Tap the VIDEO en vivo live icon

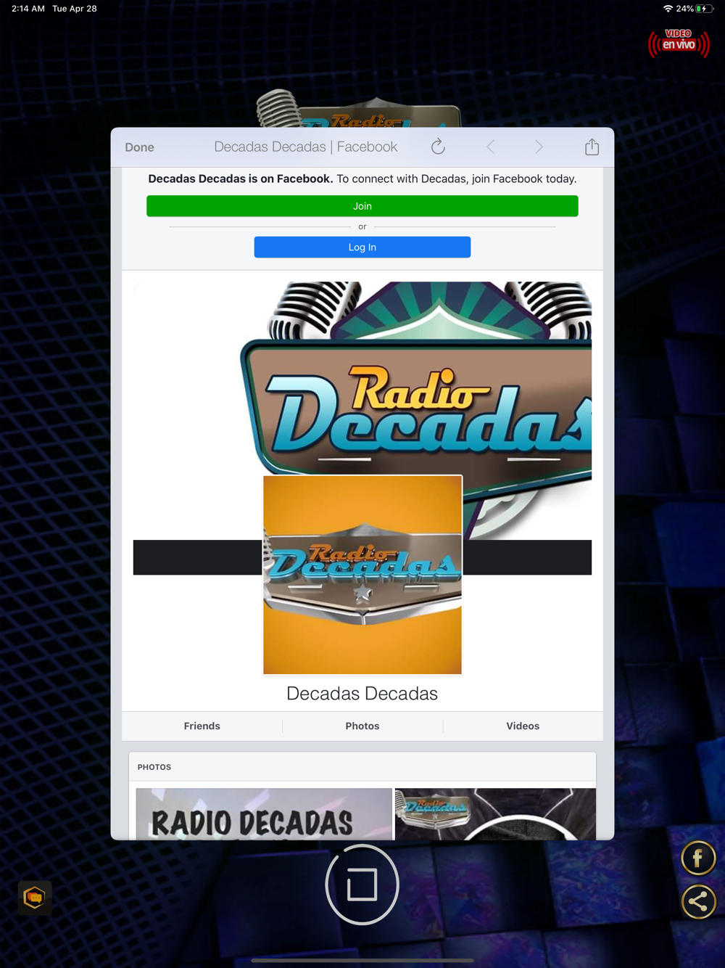click(x=679, y=43)
